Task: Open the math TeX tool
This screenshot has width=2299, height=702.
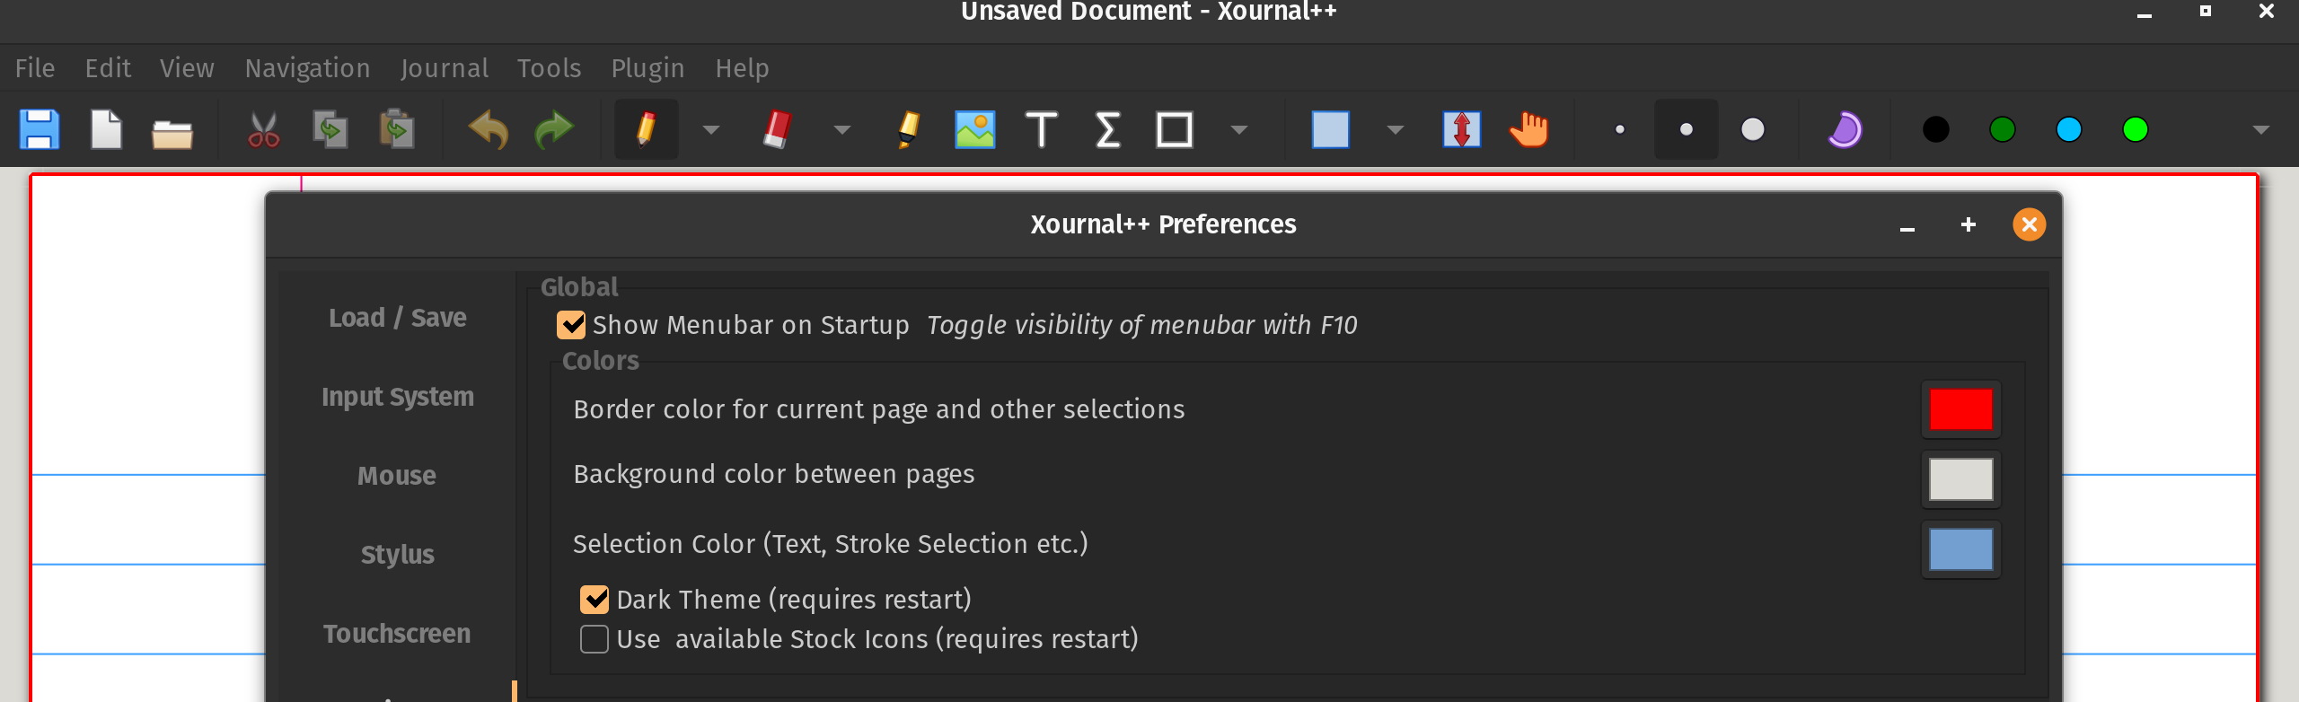Action: 1107,129
